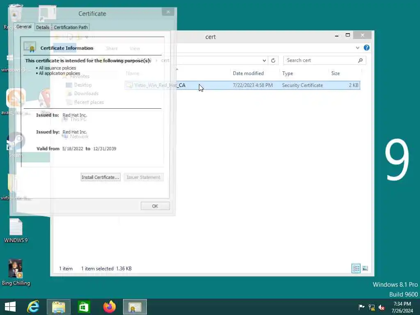Open Explorer help question mark icon
The image size is (420, 315).
[x=366, y=48]
